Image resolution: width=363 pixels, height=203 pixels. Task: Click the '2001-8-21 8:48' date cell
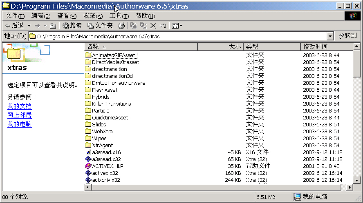pyautogui.click(x=321, y=166)
